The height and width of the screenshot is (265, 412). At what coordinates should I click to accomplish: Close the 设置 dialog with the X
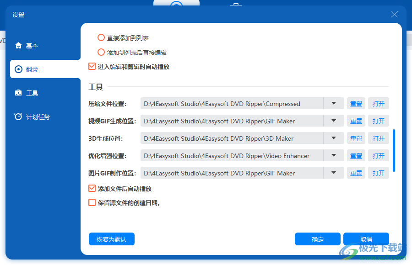tap(394, 14)
